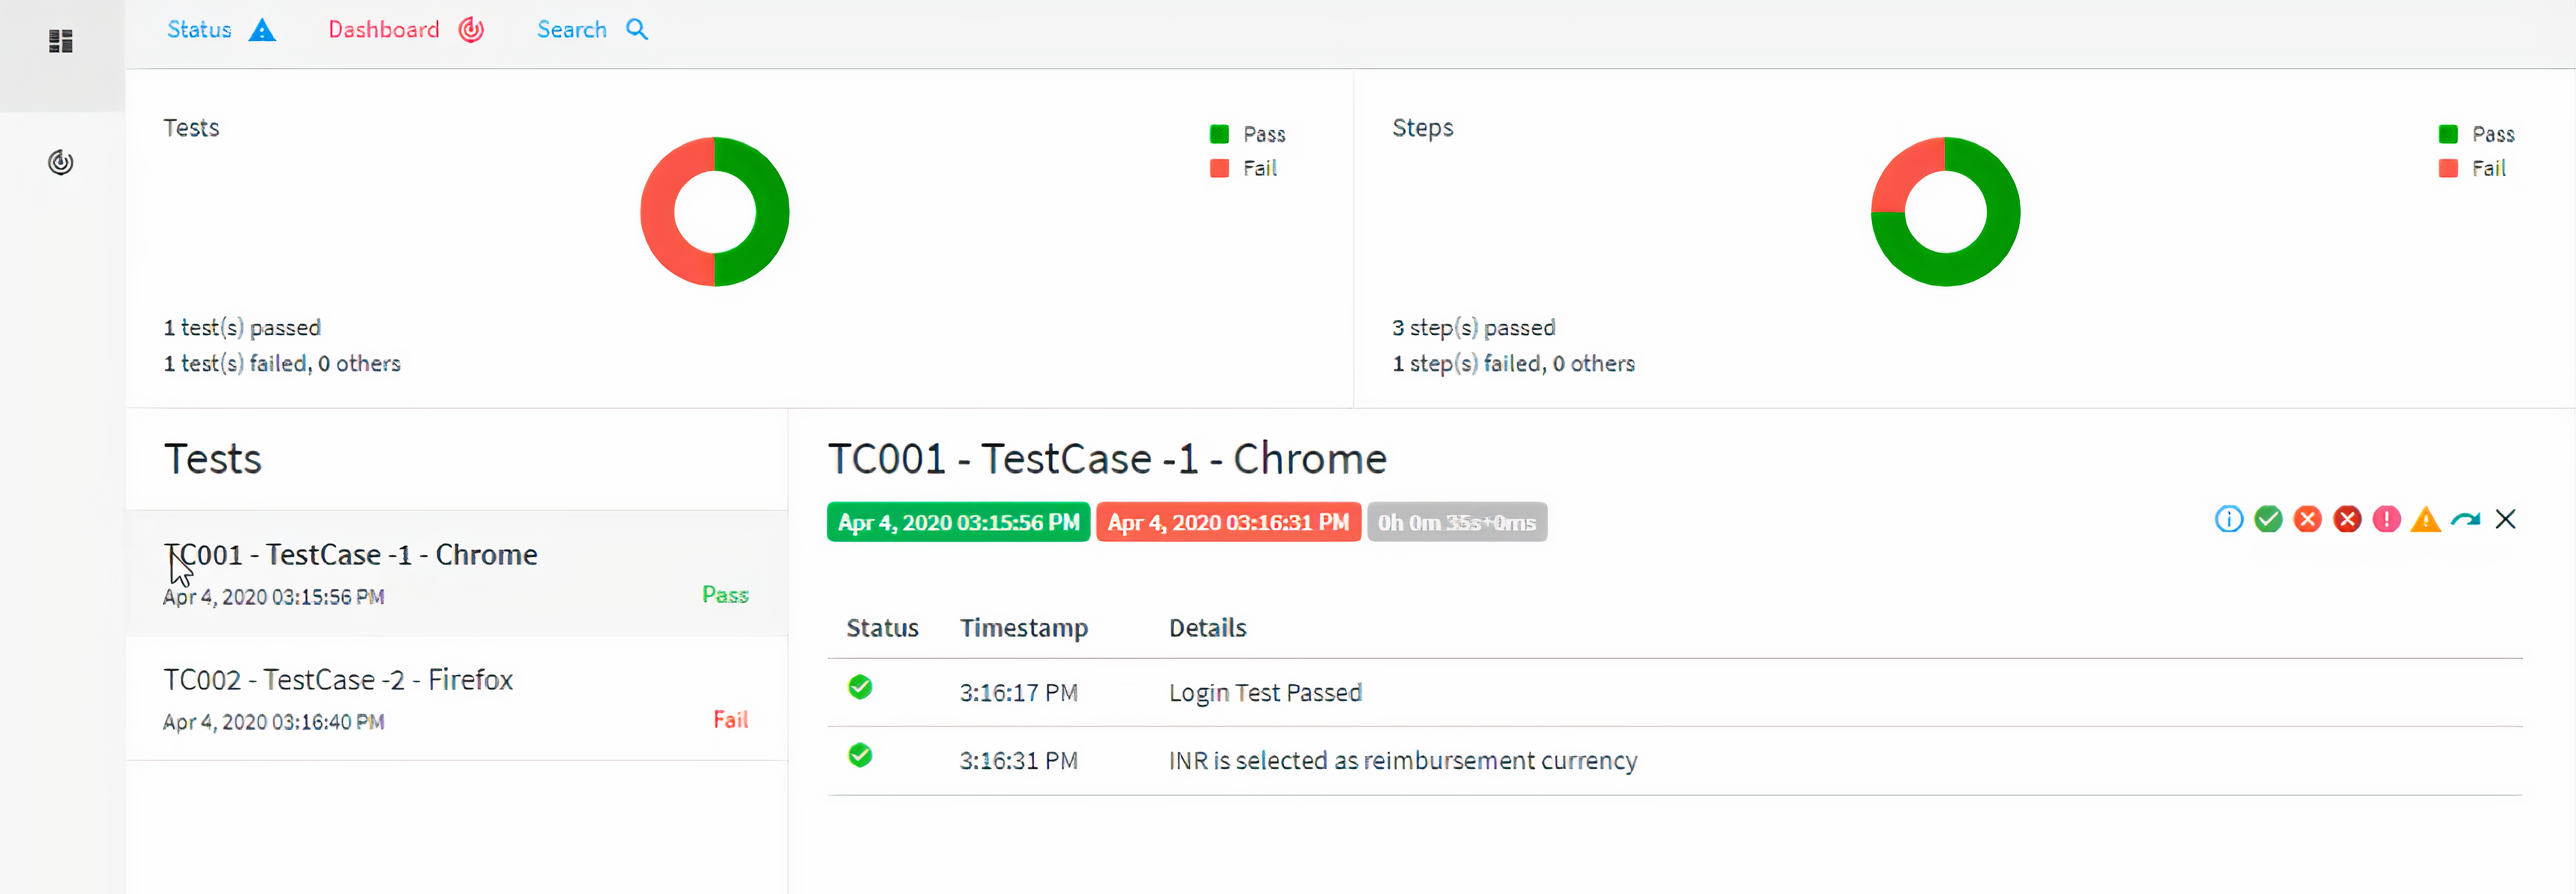
Task: Click the green start time badge
Action: [958, 522]
